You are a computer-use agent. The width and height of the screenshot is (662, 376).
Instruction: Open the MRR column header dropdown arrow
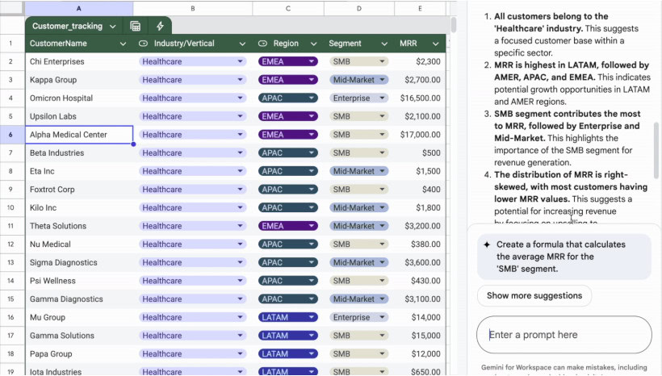click(435, 44)
